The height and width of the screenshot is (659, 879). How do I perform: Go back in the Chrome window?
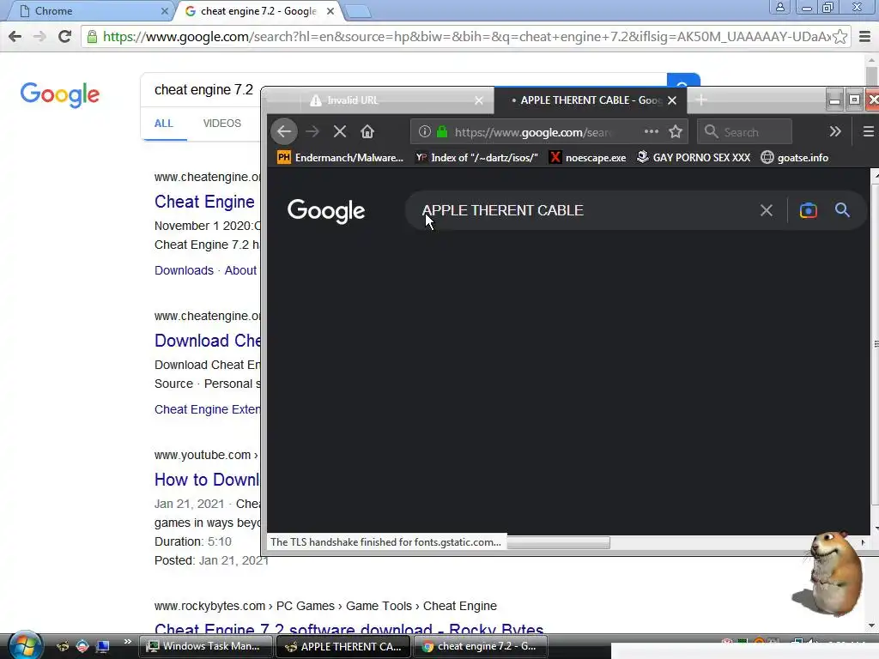click(x=15, y=36)
